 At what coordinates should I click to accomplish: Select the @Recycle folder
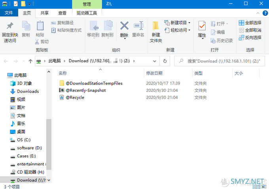pyautogui.click(x=75, y=97)
